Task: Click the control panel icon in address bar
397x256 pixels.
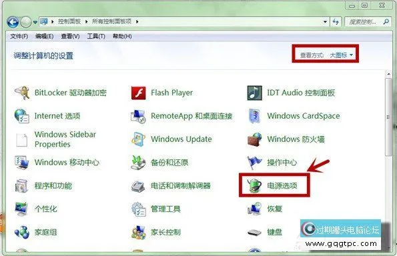Action: pyautogui.click(x=44, y=22)
